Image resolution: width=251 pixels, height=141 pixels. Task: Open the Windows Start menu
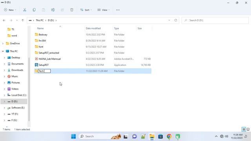(73, 136)
